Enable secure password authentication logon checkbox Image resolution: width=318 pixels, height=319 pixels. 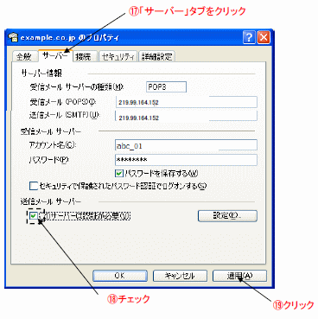[x=34, y=186]
